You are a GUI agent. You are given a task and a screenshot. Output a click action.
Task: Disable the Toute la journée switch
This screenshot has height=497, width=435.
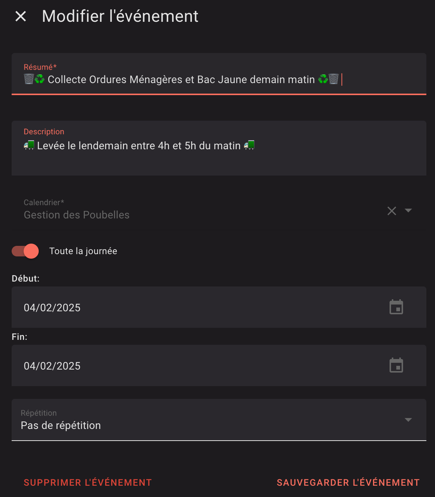26,251
